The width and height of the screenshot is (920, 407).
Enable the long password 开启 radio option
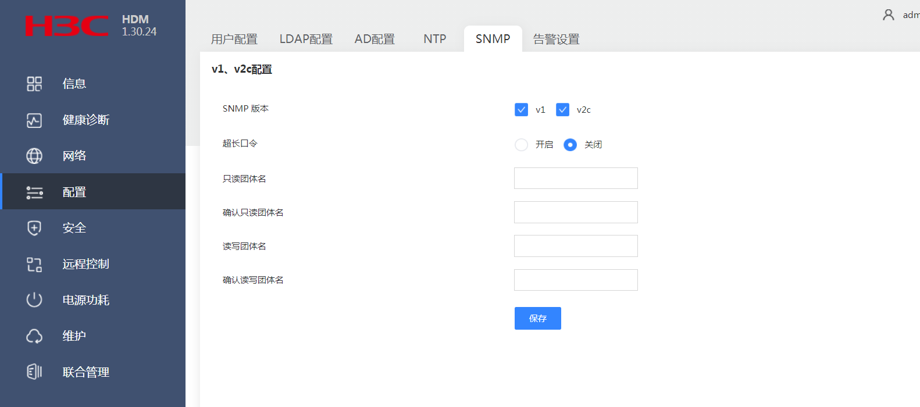pos(521,145)
